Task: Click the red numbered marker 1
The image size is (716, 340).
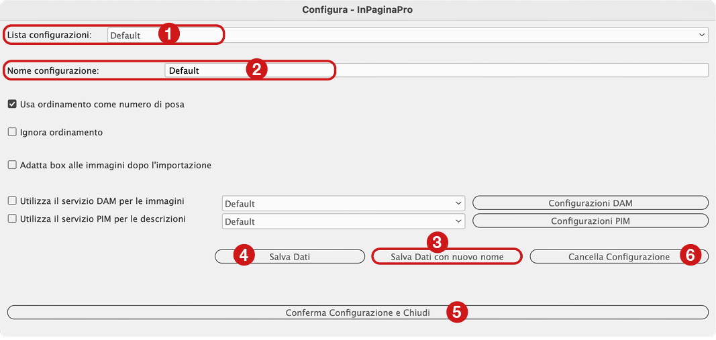Action: pyautogui.click(x=168, y=35)
